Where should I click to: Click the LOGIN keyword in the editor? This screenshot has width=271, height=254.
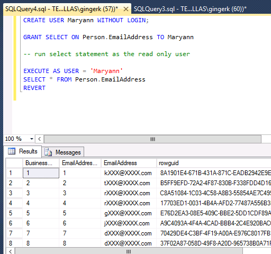pyautogui.click(x=137, y=20)
